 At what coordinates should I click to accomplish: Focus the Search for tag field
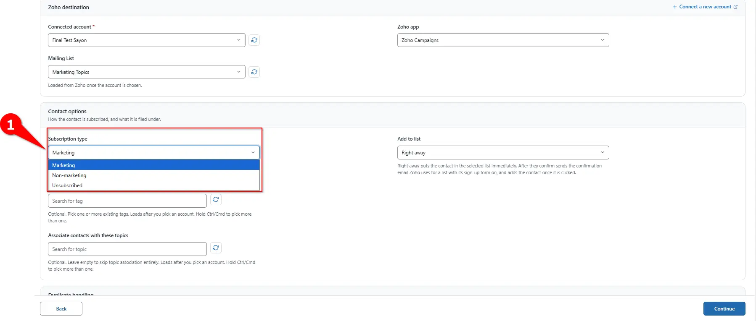click(127, 201)
